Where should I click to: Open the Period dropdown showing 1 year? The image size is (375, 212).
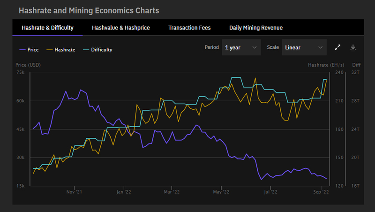coord(241,47)
